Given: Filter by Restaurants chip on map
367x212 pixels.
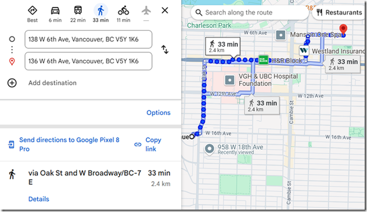Looking at the screenshot, I should (340, 12).
